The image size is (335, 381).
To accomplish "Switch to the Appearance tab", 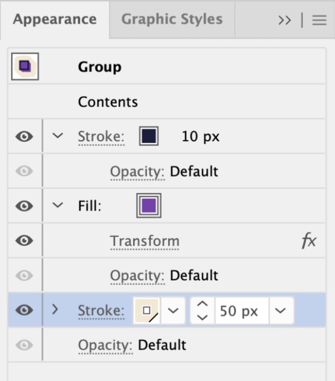I will (x=55, y=19).
